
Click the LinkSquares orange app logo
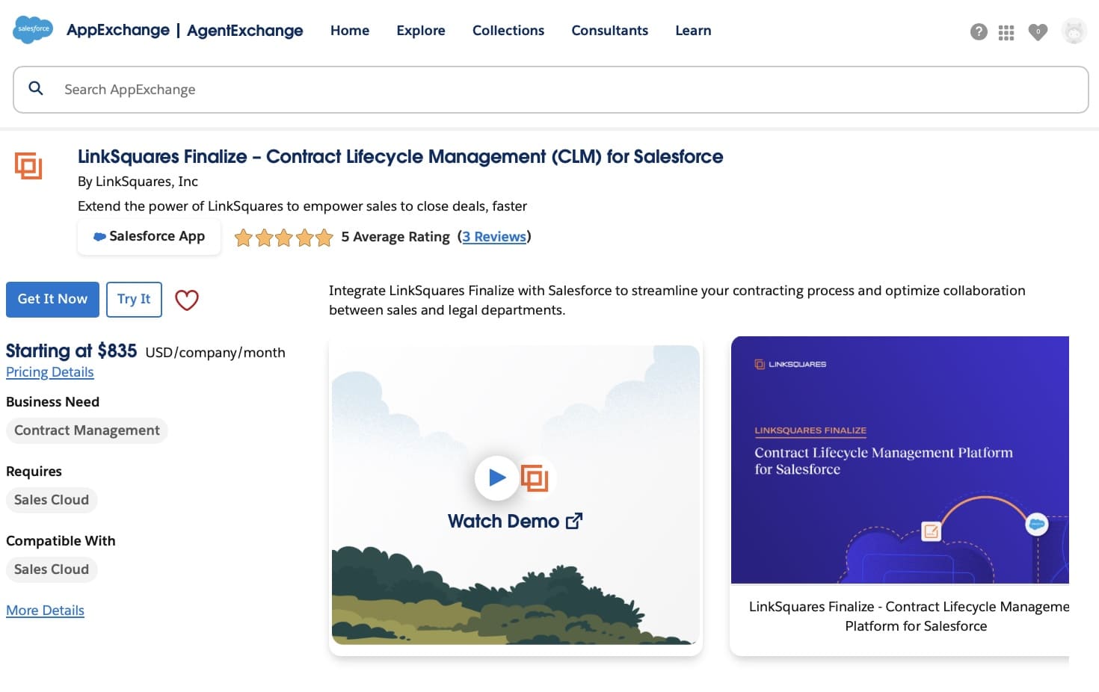pos(29,166)
